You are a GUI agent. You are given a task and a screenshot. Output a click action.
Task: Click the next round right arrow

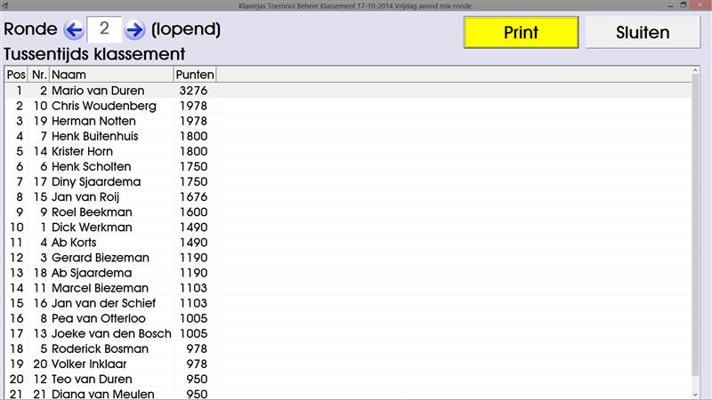[x=135, y=29]
